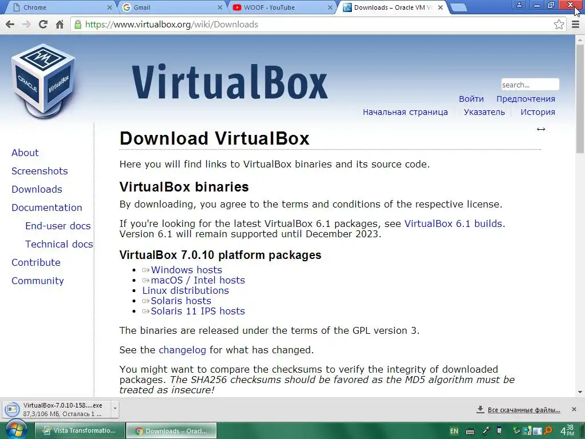Open a new tab with the new-tab button
This screenshot has height=439, width=585.
point(458,7)
